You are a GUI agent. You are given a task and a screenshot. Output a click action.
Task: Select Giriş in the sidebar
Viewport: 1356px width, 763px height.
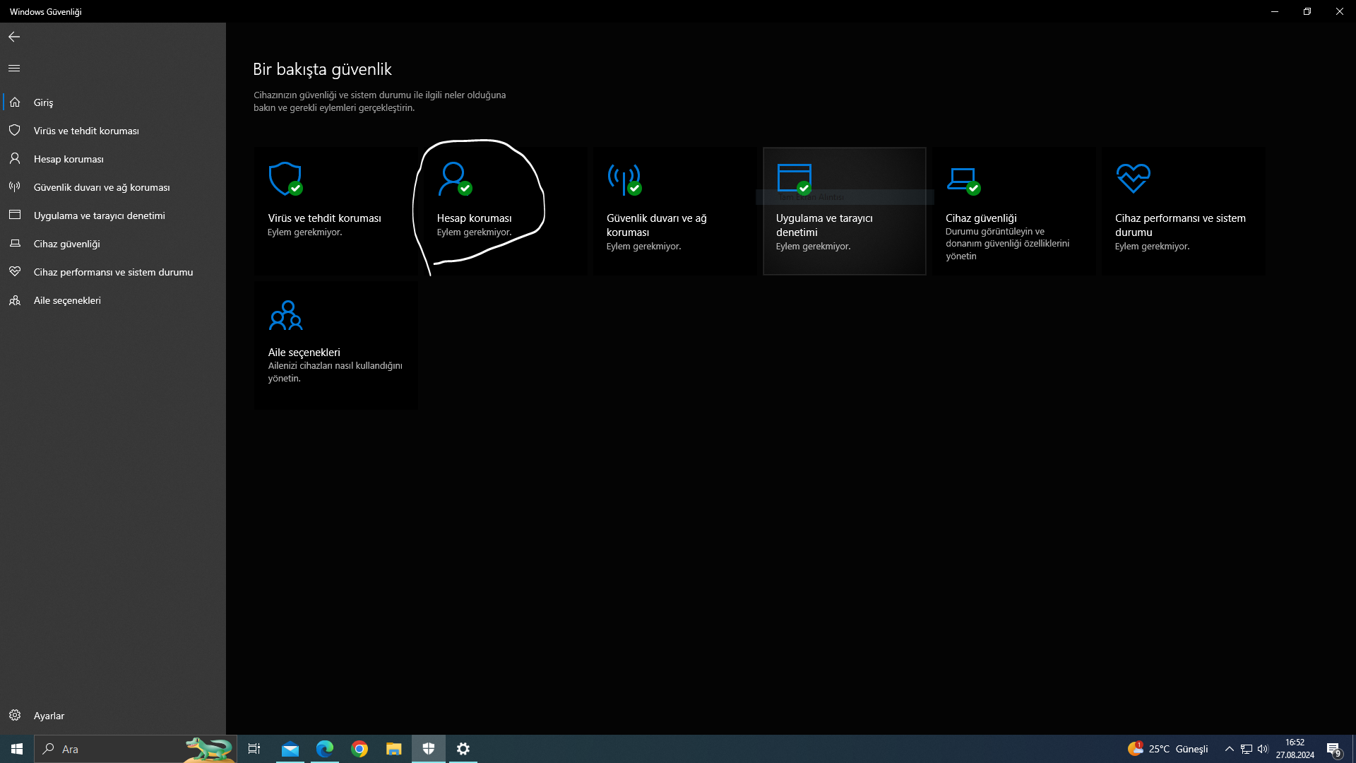click(44, 102)
